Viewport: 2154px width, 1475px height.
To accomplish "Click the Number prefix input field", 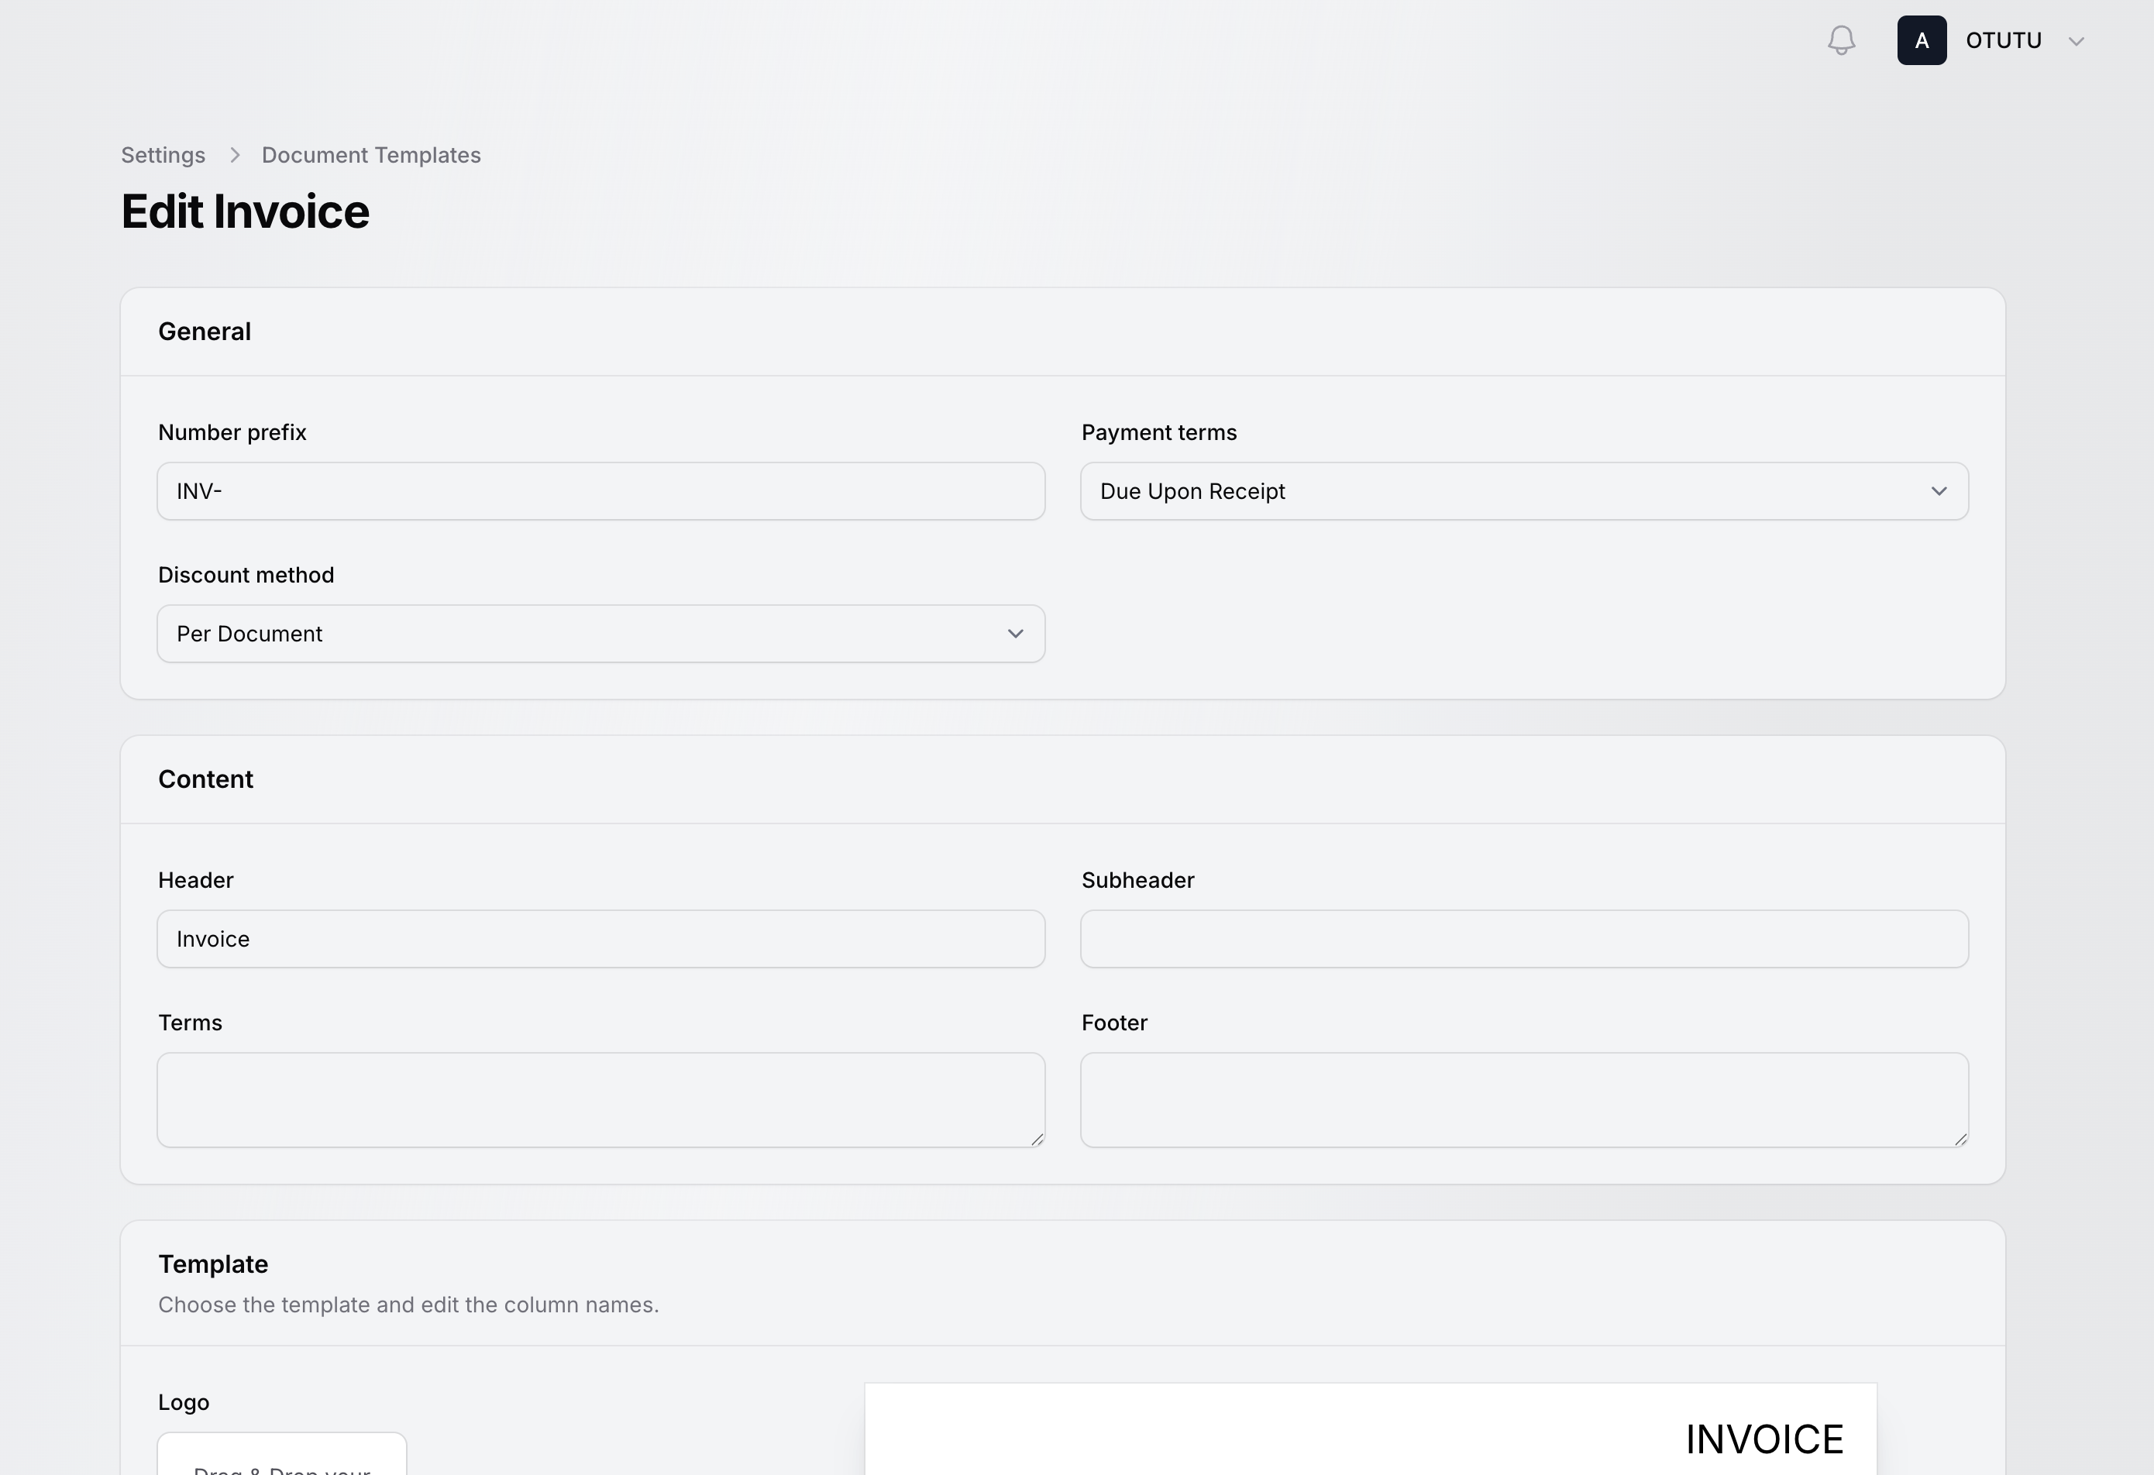I will point(600,491).
